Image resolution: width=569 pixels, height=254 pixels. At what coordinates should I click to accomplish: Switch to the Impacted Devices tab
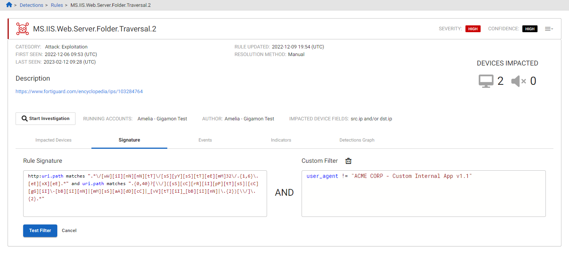(x=53, y=140)
